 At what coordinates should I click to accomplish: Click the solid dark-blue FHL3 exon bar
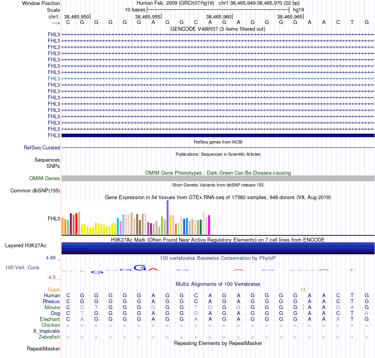point(218,135)
